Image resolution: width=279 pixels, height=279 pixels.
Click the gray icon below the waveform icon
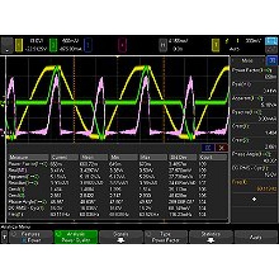[x=271, y=49]
